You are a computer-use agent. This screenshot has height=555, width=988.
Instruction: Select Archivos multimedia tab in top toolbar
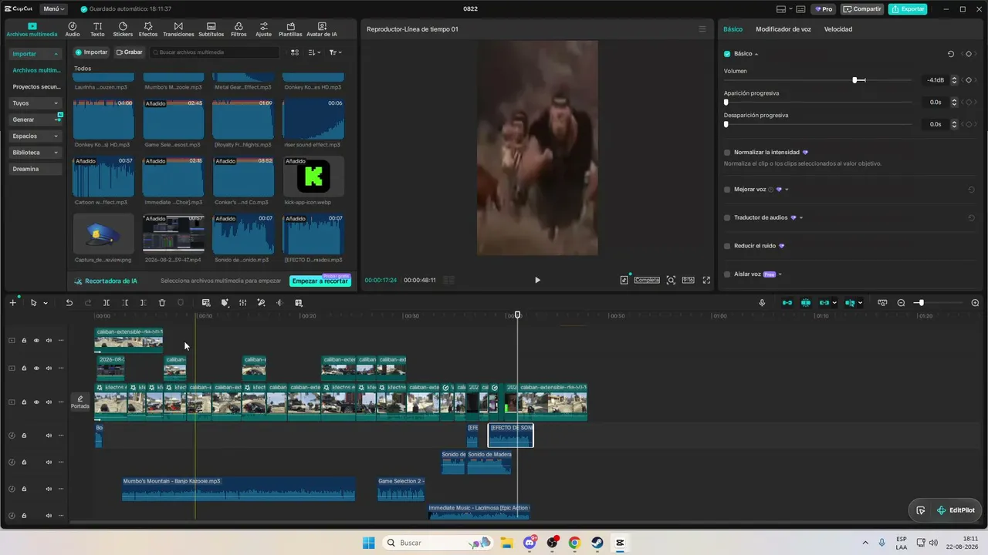point(32,29)
